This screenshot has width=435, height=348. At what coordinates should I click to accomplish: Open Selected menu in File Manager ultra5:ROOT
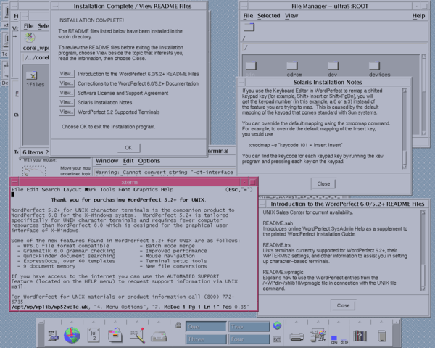pos(268,16)
